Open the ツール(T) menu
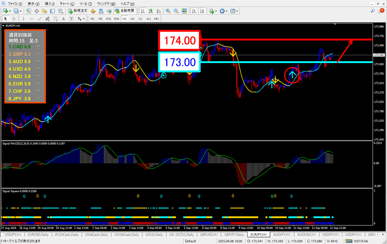387x244 pixels. click(86, 4)
